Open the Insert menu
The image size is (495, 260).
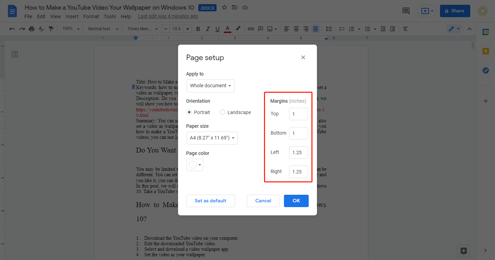[72, 16]
